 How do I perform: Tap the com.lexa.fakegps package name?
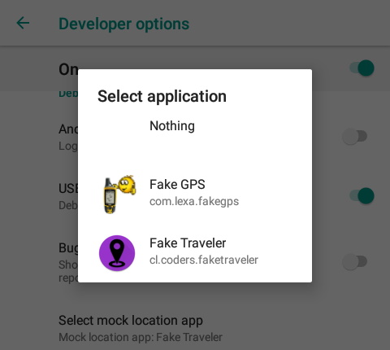pos(194,202)
